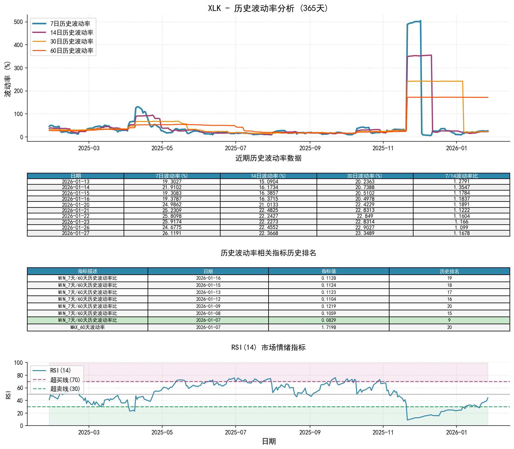Image resolution: width=514 pixels, height=449 pixels.
Task: Click the RSI(14) legend label
Action: 60,370
